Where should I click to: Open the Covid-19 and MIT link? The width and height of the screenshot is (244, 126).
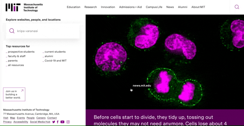56,61
